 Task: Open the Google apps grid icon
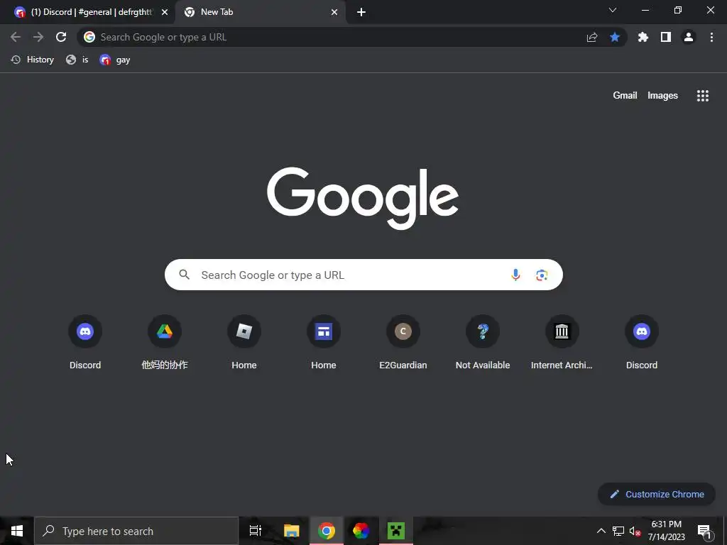pos(703,96)
